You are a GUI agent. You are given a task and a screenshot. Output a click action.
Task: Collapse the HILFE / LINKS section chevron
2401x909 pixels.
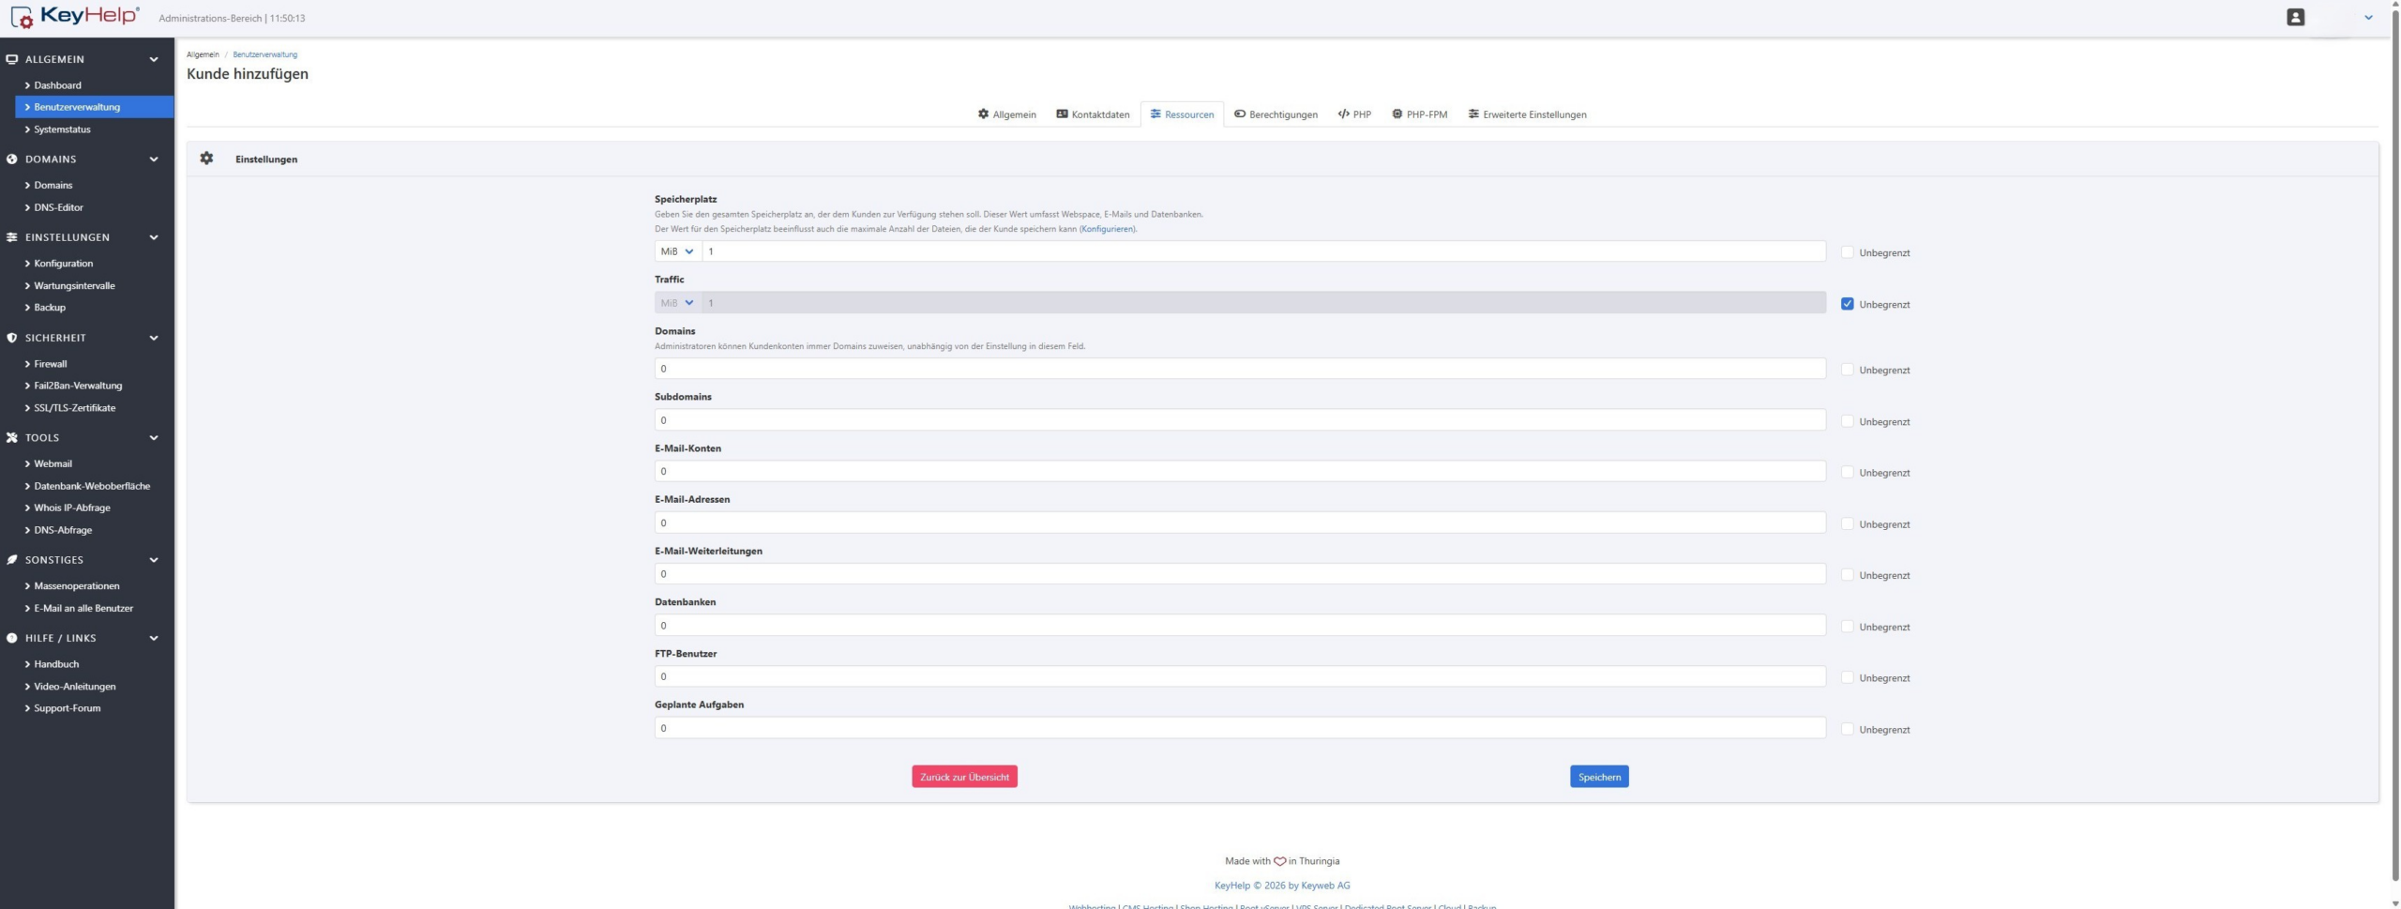[x=154, y=638]
